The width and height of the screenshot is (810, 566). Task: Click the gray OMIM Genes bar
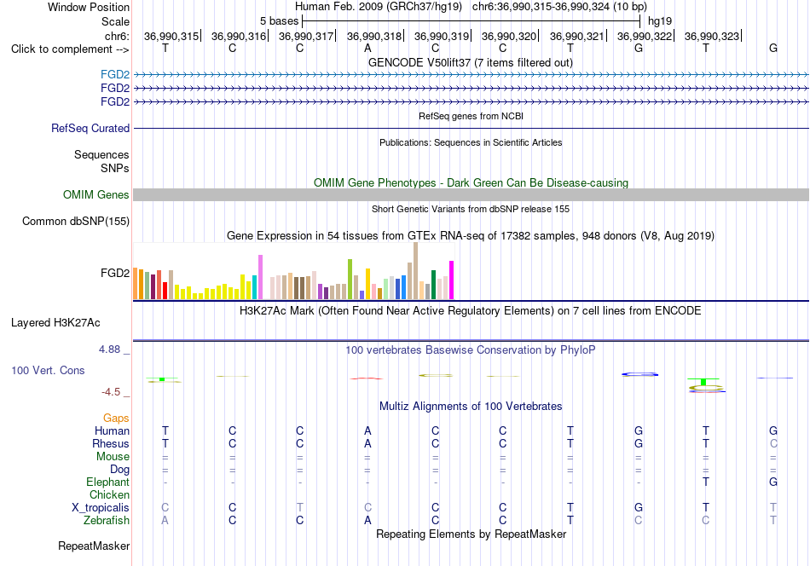(x=471, y=194)
